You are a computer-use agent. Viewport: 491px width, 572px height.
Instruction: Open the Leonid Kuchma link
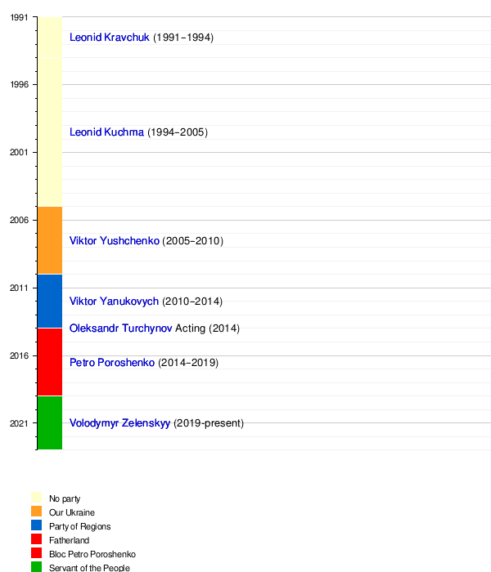pos(106,132)
